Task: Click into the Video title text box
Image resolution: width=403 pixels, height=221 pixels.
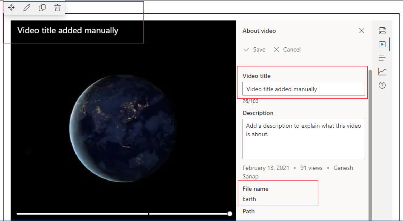Action: (304, 89)
